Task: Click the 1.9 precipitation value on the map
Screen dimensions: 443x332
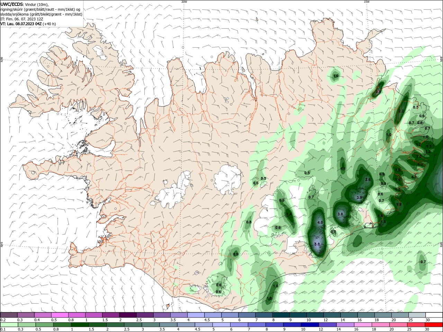Action: coord(399,204)
